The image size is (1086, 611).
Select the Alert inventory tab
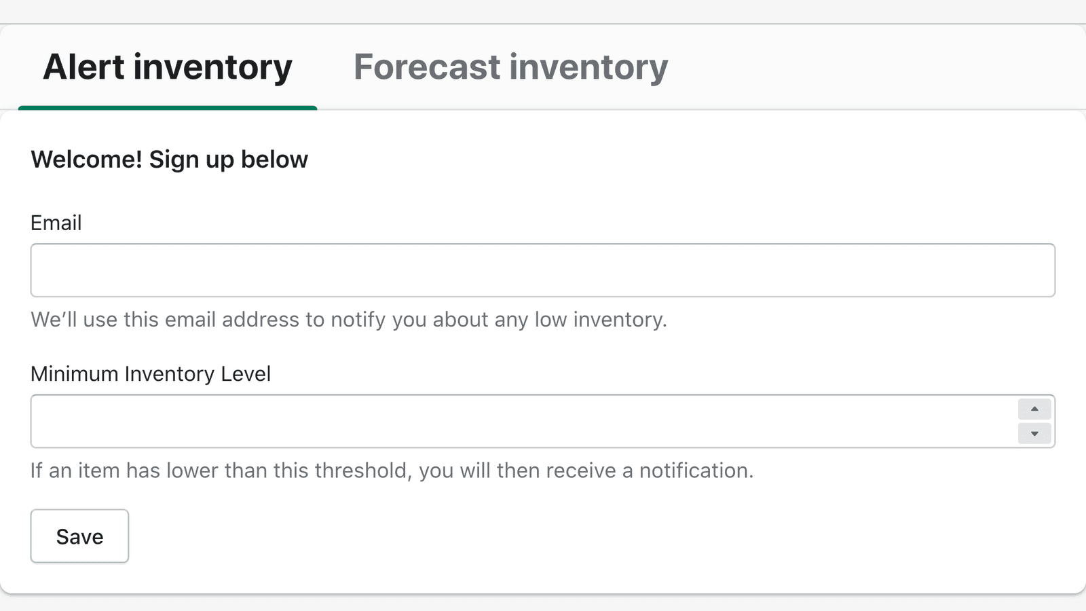(168, 67)
